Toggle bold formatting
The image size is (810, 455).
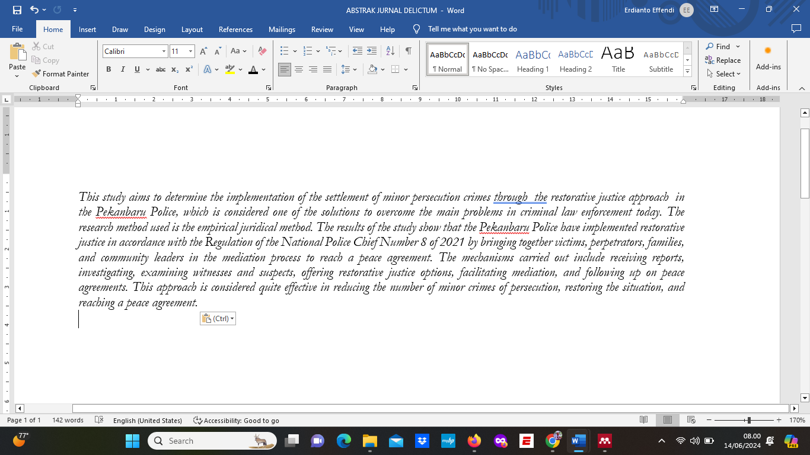click(x=109, y=69)
